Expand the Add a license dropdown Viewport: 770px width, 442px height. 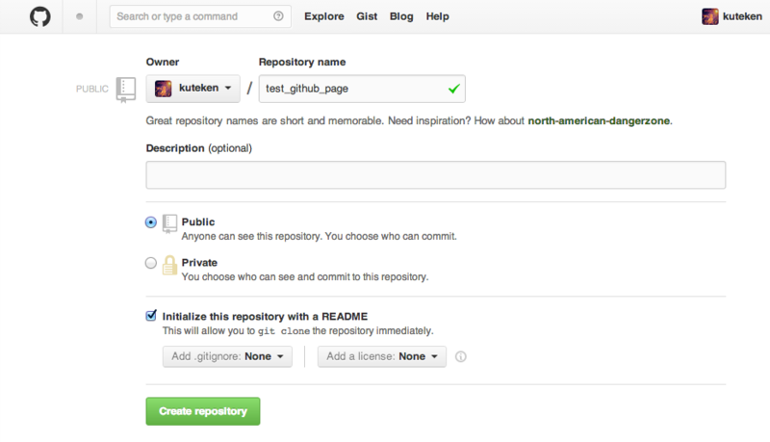(x=381, y=356)
